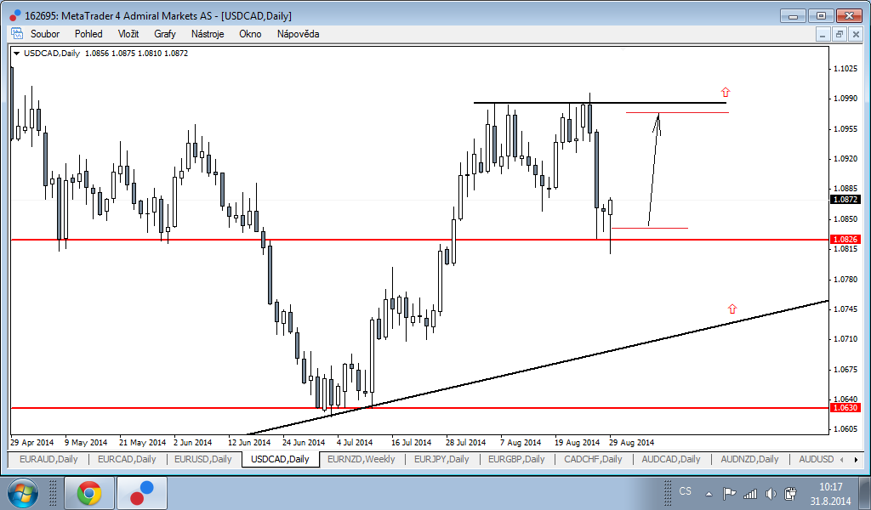Click the current price label 1.0872
871x510 pixels.
click(x=845, y=199)
